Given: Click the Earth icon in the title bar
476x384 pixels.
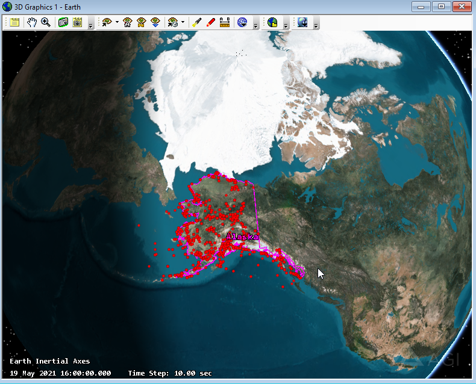Looking at the screenshot, I should pos(7,7).
